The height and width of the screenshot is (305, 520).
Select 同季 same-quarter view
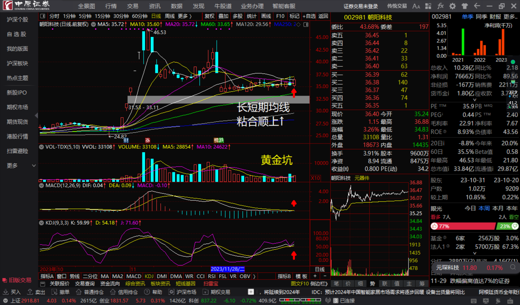(482, 17)
